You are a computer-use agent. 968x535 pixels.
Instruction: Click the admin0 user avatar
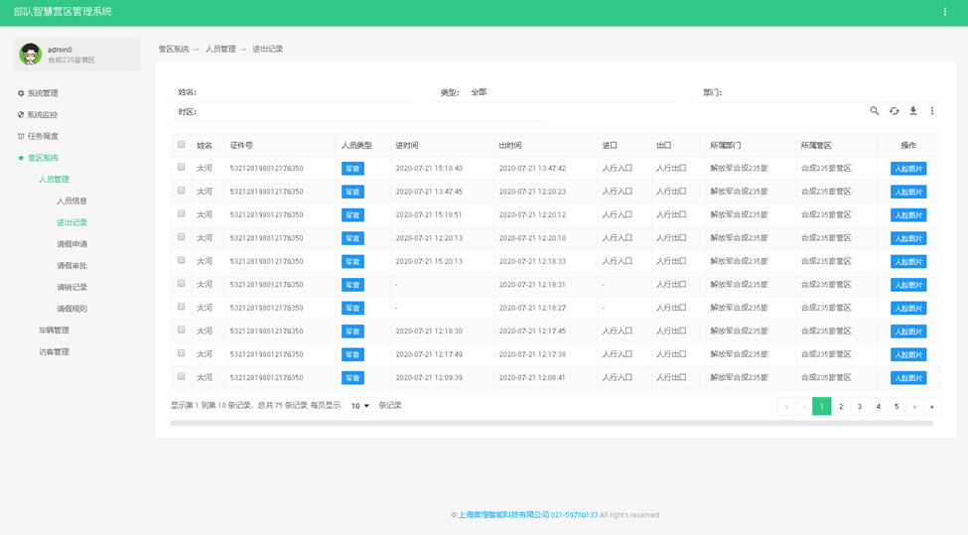[x=31, y=55]
